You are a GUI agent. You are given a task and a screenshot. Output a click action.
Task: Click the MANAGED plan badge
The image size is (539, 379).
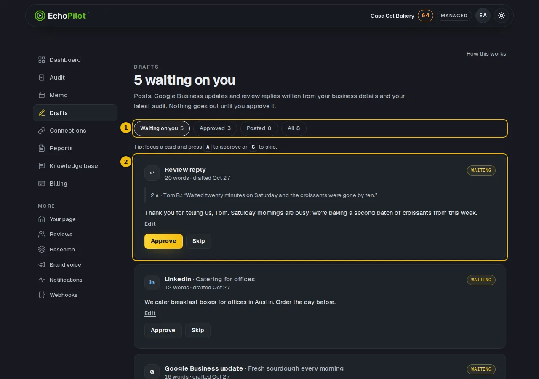[454, 16]
